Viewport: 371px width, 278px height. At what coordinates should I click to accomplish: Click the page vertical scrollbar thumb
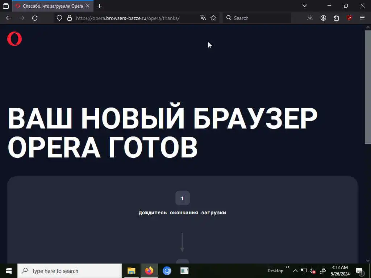[x=368, y=87]
